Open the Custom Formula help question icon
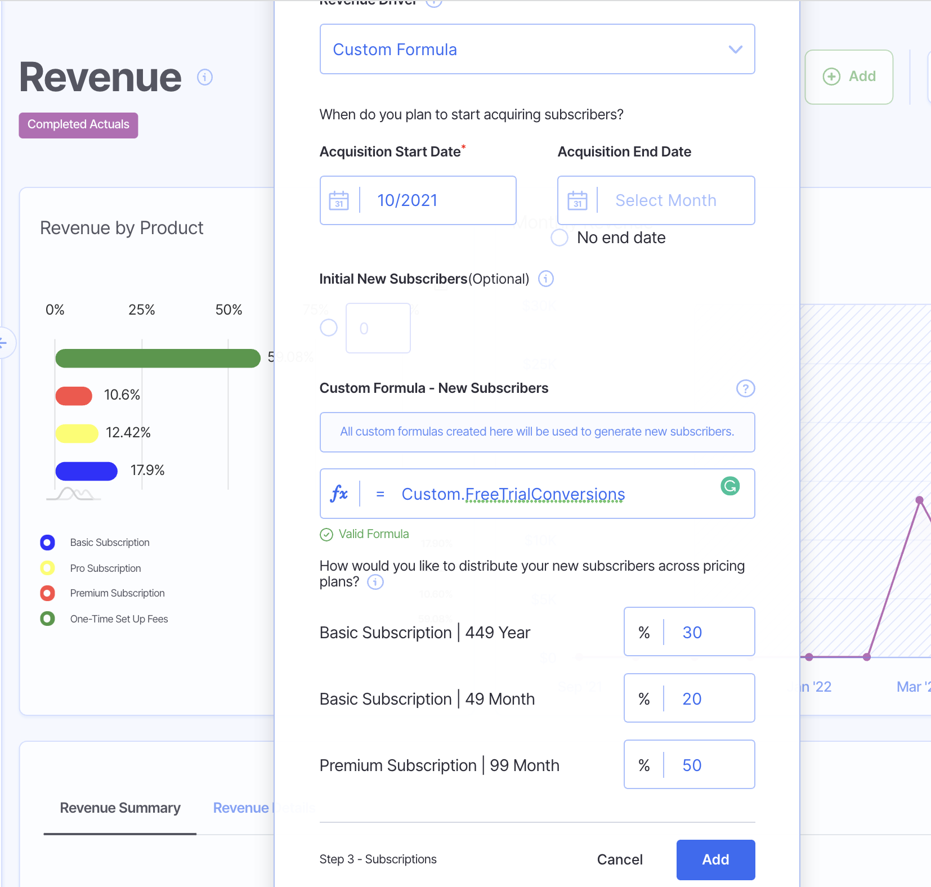The image size is (931, 887). coord(745,388)
